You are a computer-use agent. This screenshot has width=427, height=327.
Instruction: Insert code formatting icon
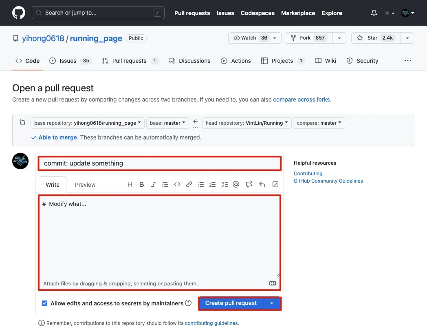point(177,184)
